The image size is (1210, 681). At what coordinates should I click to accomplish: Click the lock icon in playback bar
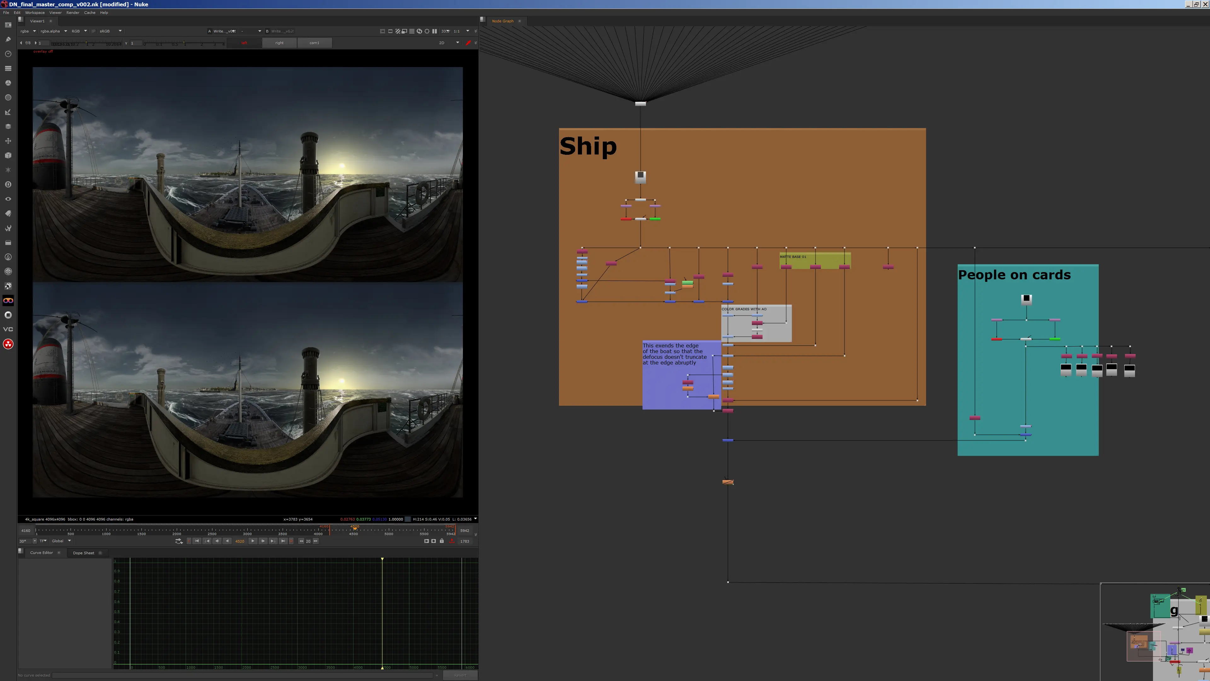[x=441, y=541]
